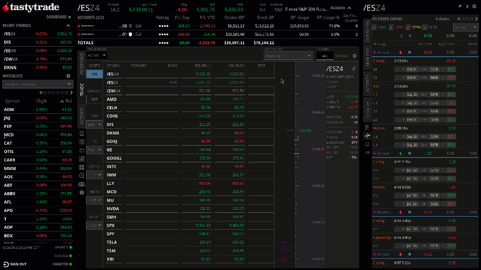Switch to the Trade vertical tab

82,89
